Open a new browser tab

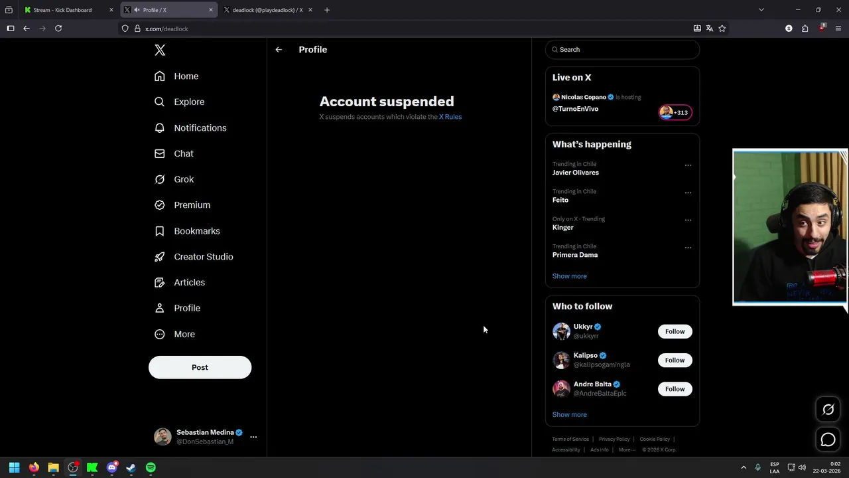[326, 10]
